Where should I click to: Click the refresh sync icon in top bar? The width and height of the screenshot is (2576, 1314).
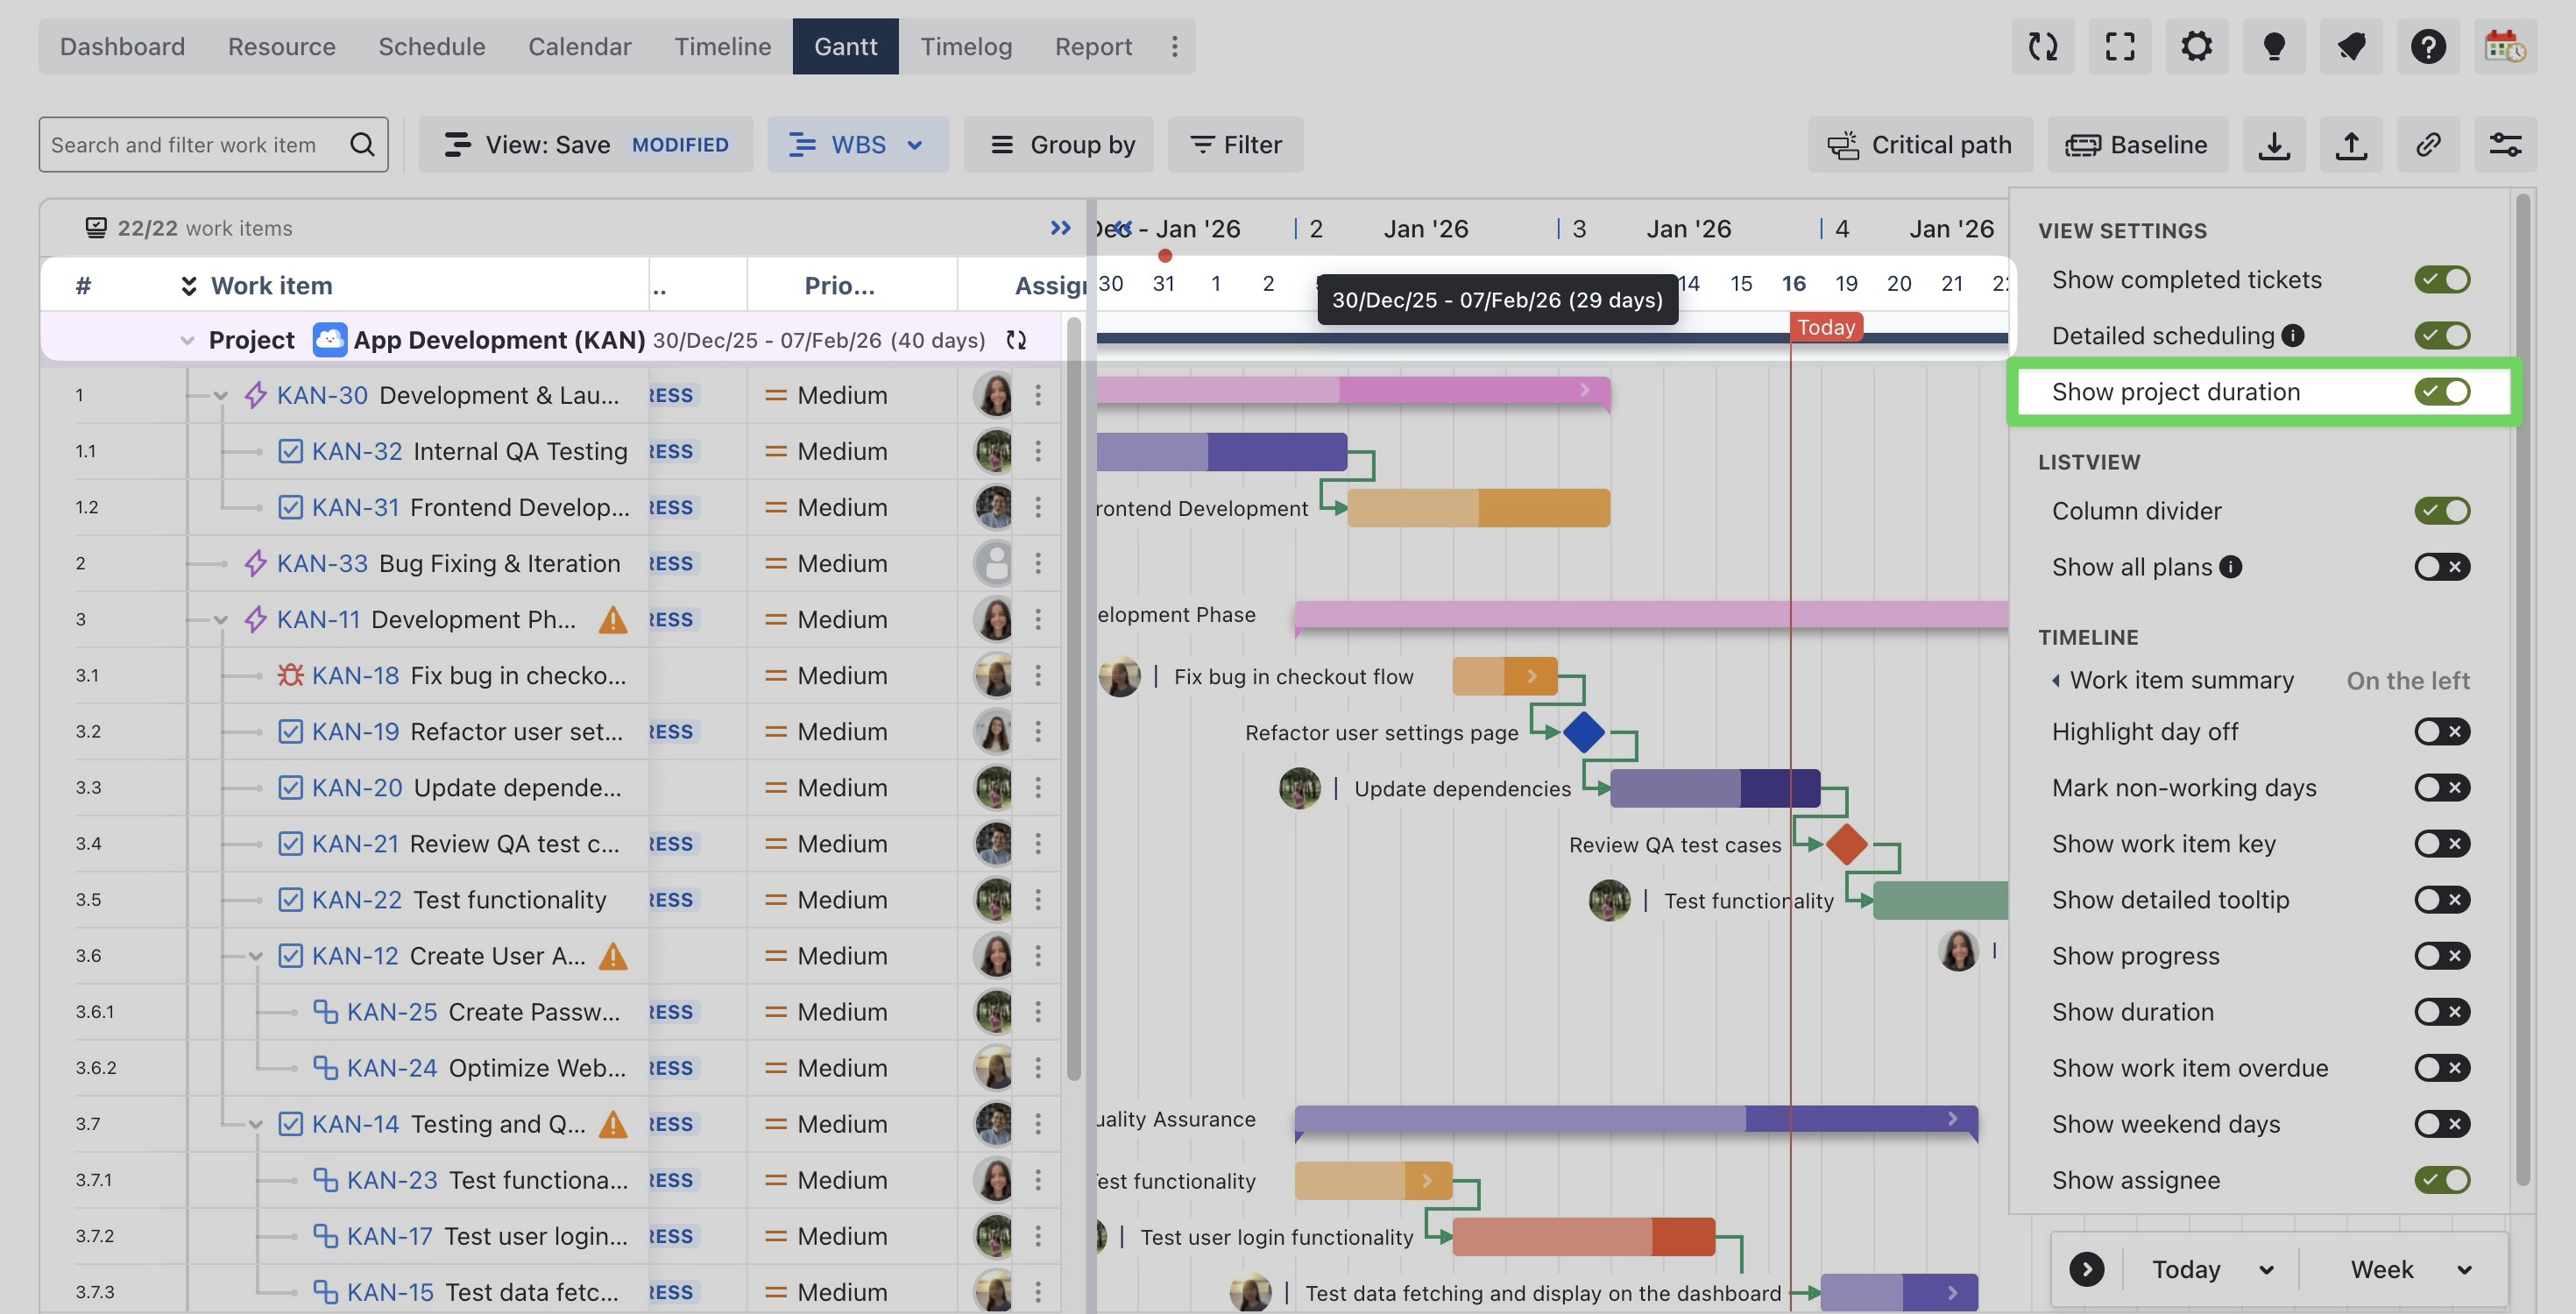click(x=2043, y=46)
